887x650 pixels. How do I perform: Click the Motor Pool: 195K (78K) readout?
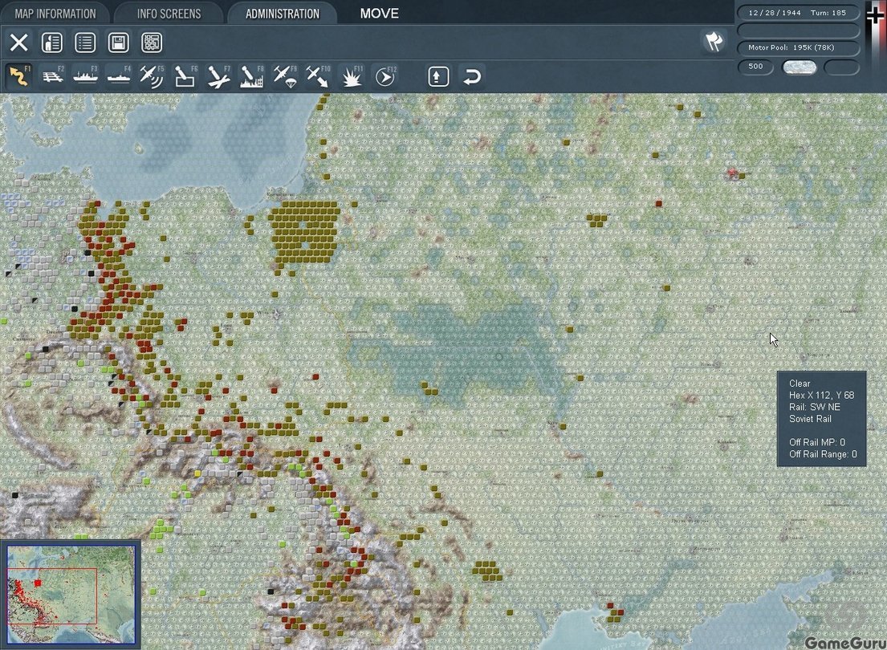coord(798,47)
